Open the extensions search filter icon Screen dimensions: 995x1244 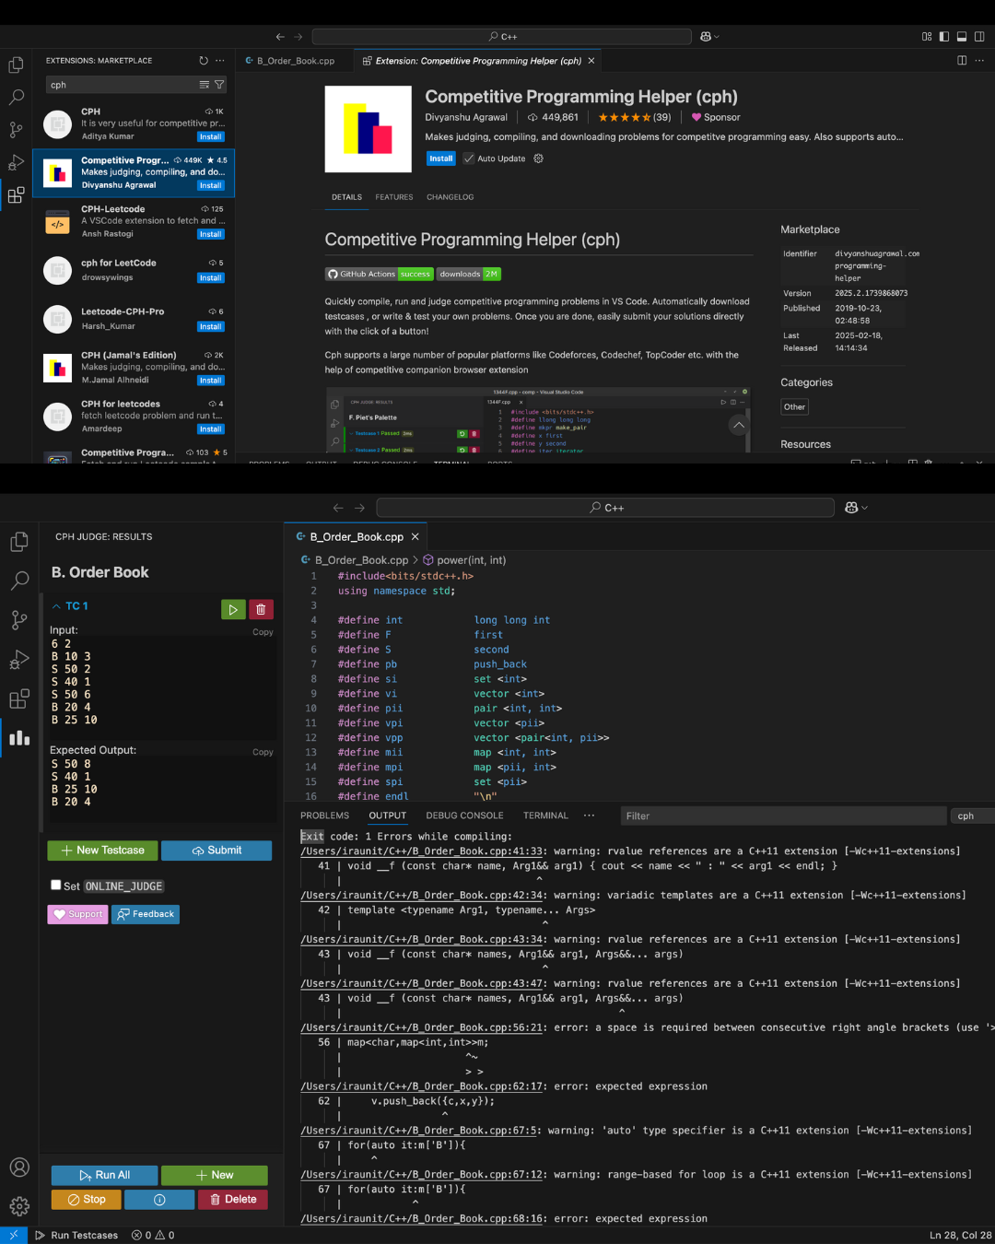(219, 85)
